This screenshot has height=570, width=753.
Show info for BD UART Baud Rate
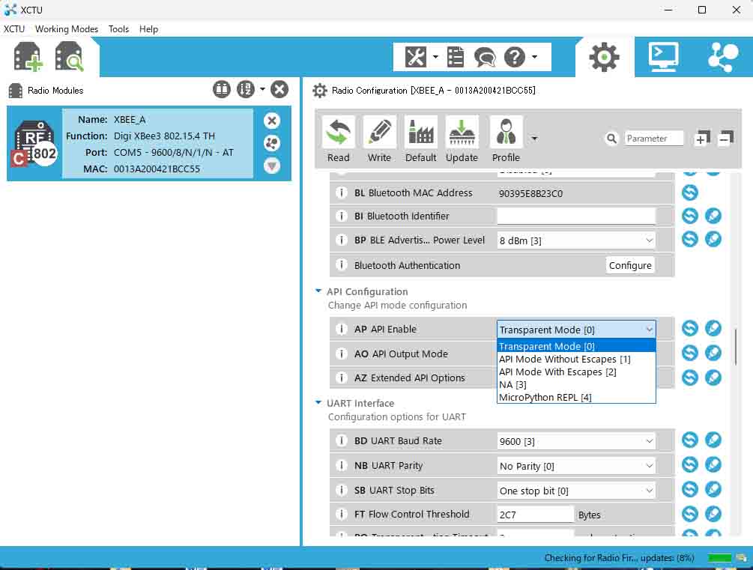[x=342, y=440]
